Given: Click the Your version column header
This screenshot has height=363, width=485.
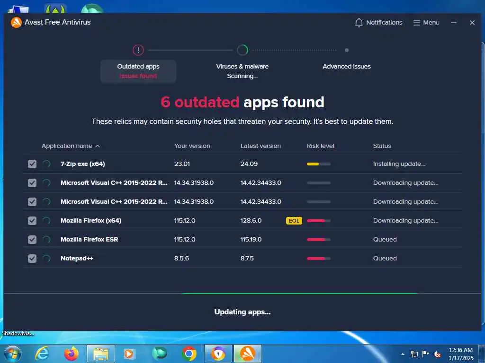Looking at the screenshot, I should click(192, 146).
